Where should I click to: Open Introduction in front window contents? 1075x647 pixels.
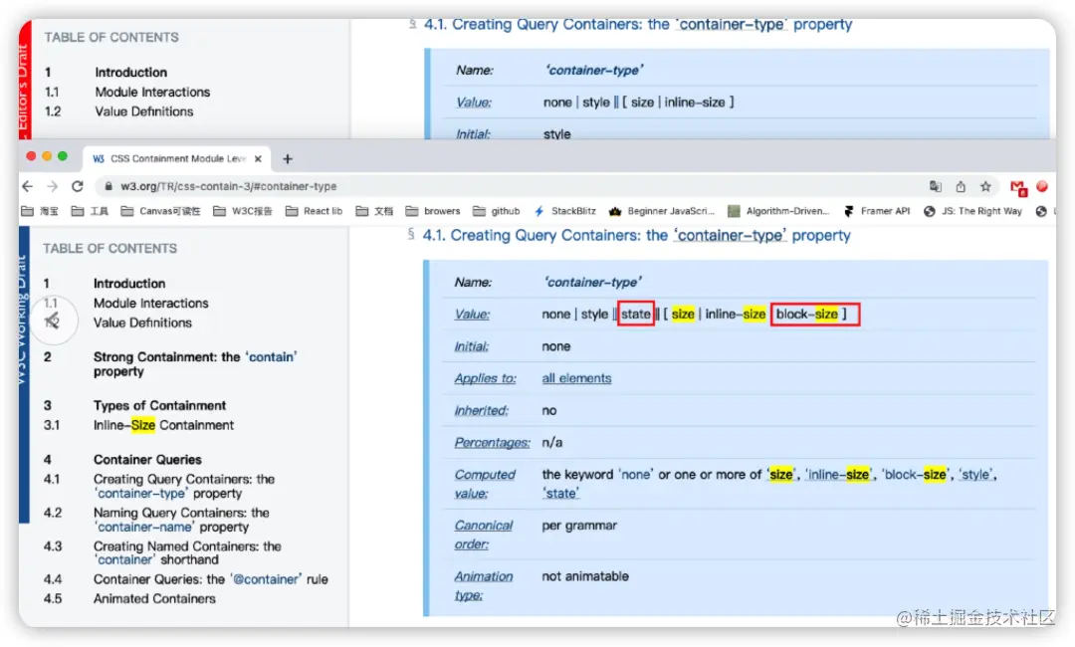pos(128,283)
